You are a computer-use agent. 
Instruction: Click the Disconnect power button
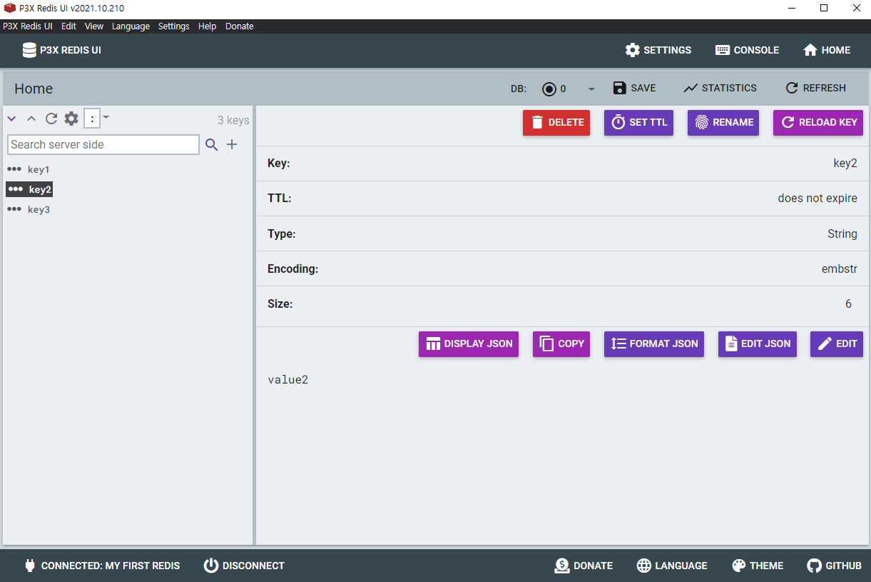coord(244,566)
